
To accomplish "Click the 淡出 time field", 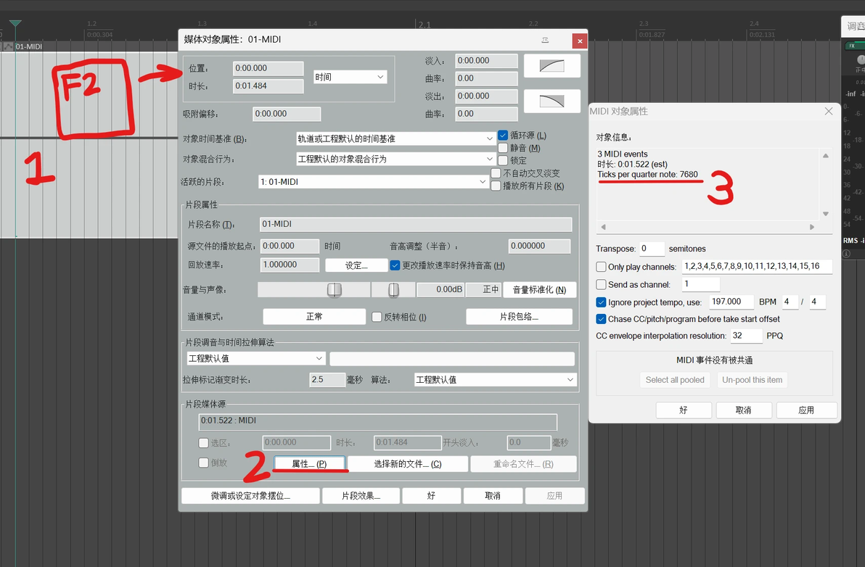I will [x=486, y=96].
